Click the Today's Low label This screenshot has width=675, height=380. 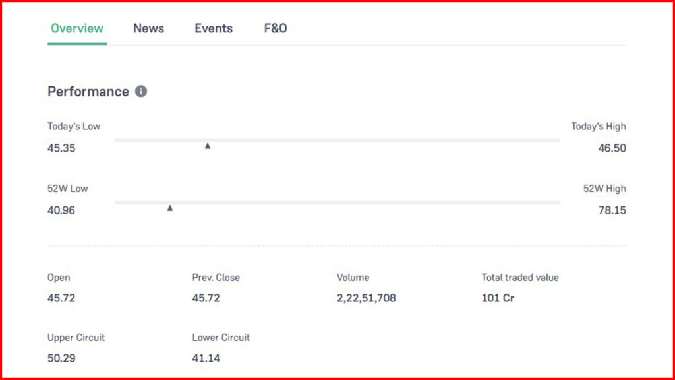pos(74,127)
